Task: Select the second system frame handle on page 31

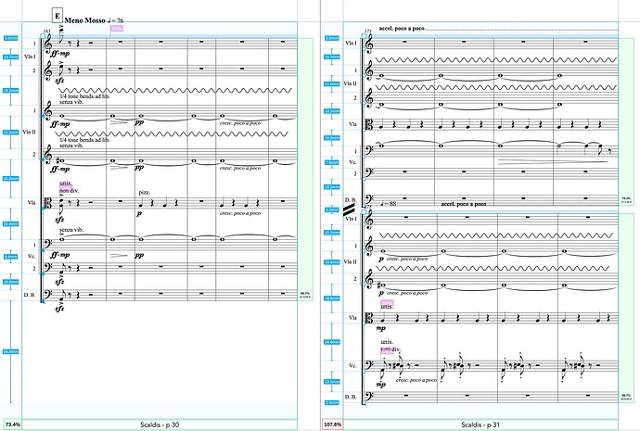Action: (365, 211)
